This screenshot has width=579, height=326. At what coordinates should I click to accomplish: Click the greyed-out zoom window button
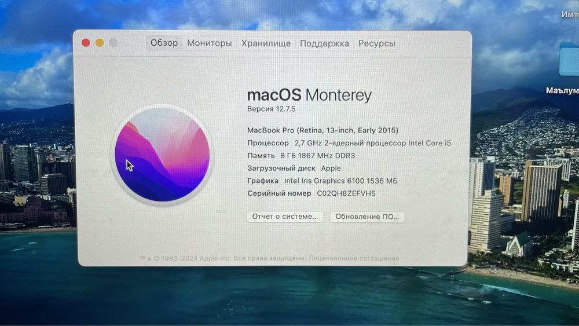pyautogui.click(x=113, y=43)
